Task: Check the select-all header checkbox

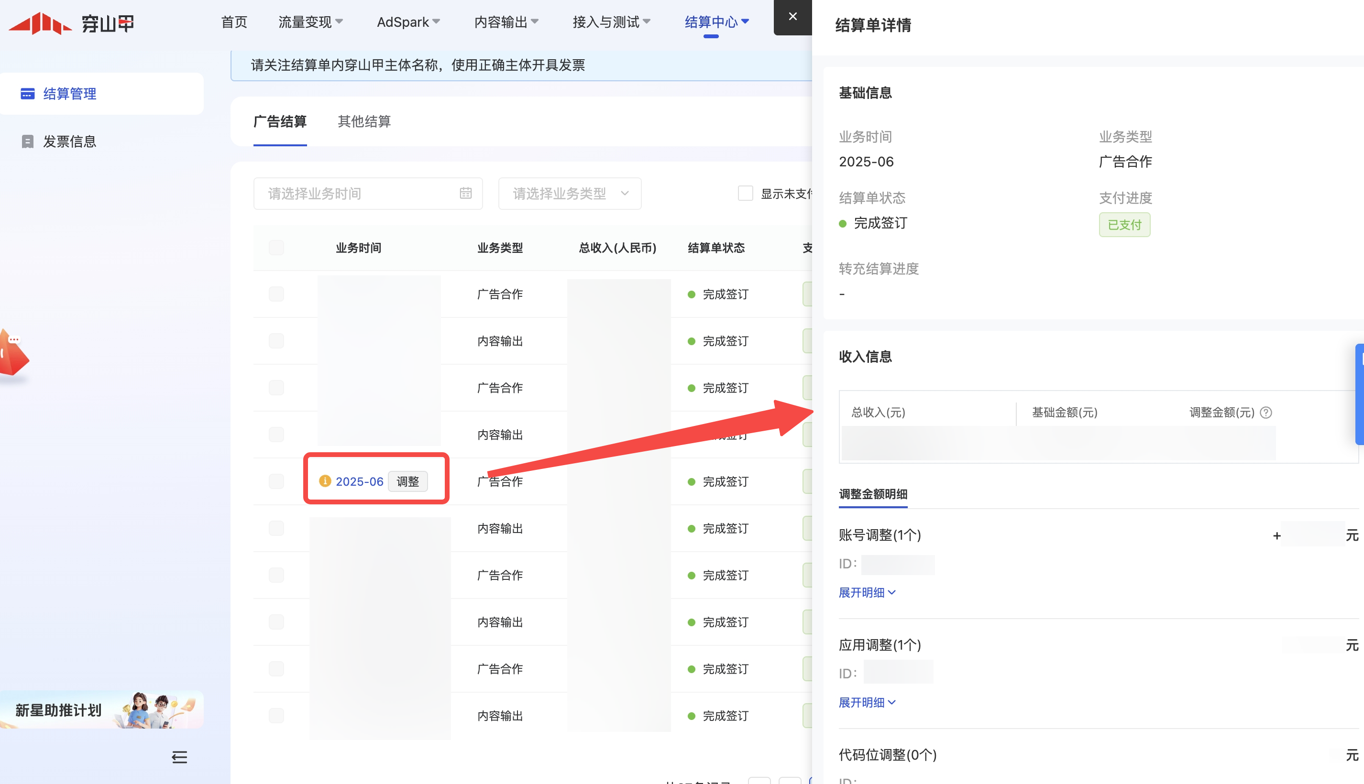Action: click(276, 248)
